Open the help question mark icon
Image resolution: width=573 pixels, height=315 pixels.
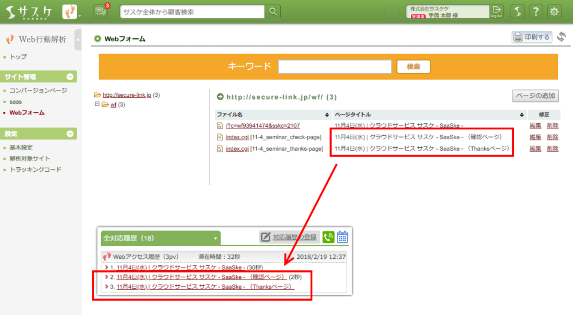536,11
